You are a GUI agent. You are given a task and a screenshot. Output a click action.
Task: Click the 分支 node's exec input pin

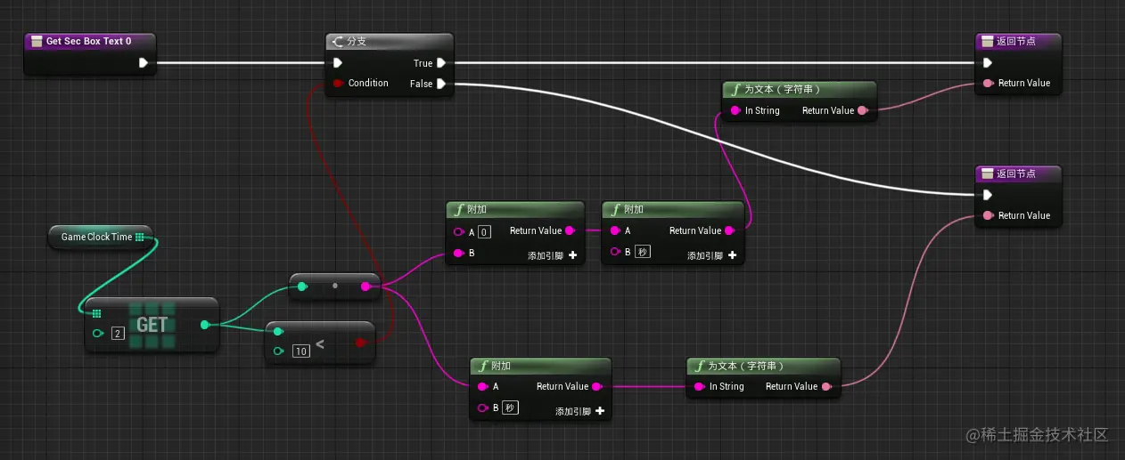(337, 63)
